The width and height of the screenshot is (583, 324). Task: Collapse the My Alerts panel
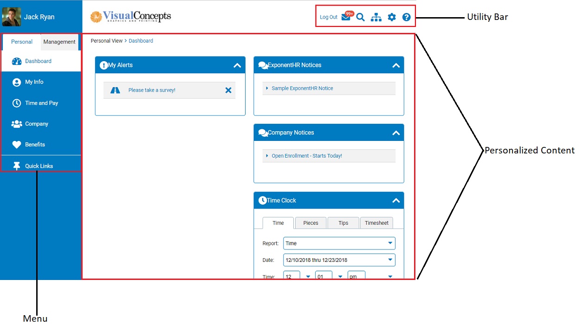coord(237,65)
